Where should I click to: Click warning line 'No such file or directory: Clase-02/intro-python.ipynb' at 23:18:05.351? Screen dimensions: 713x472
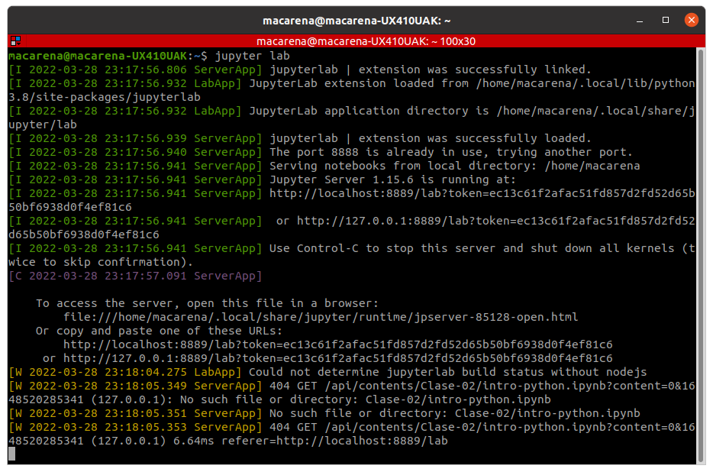[x=455, y=413]
